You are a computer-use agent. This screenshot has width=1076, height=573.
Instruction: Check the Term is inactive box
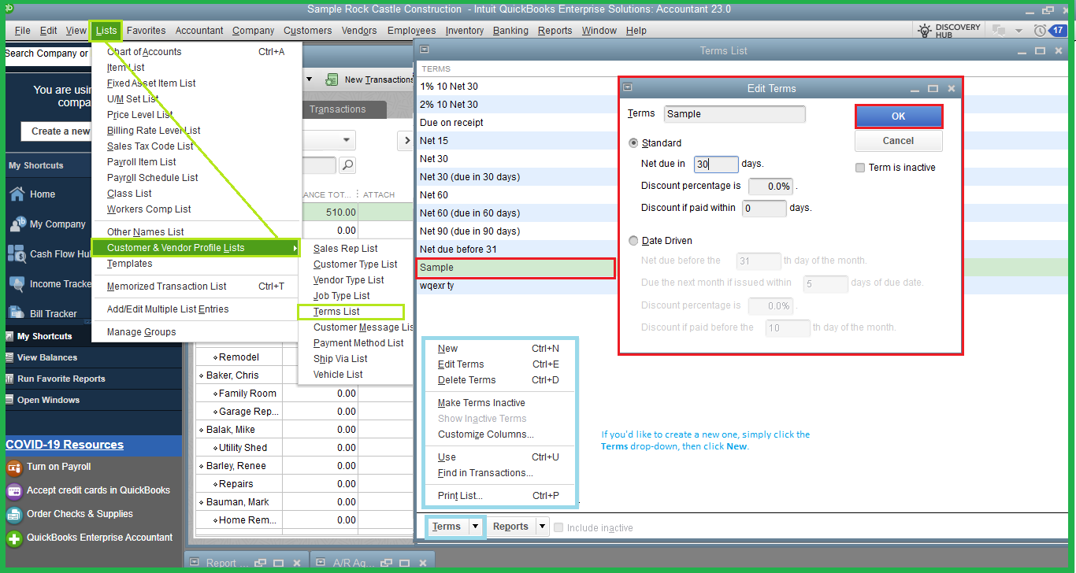tap(860, 168)
